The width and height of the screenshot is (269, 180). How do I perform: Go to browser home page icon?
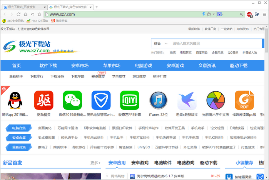[x=25, y=14]
